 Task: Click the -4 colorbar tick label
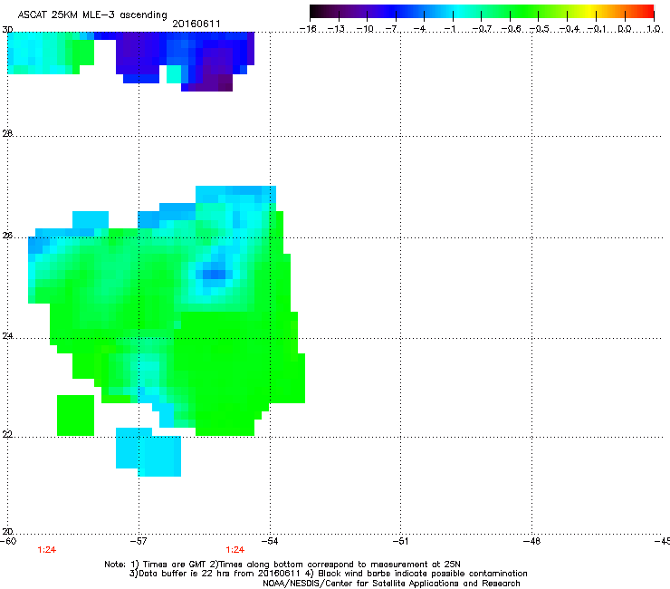420,29
